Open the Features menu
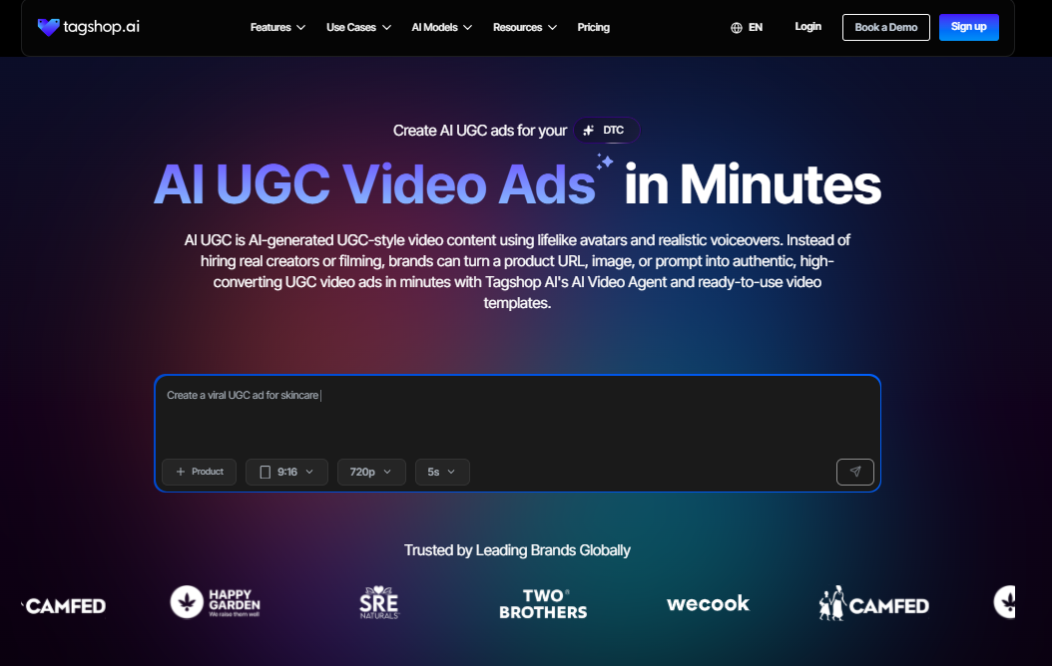 coord(277,28)
